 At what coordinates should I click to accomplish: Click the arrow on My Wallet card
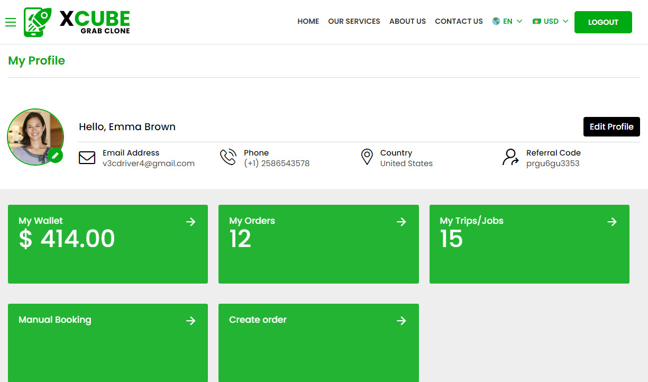click(x=191, y=222)
